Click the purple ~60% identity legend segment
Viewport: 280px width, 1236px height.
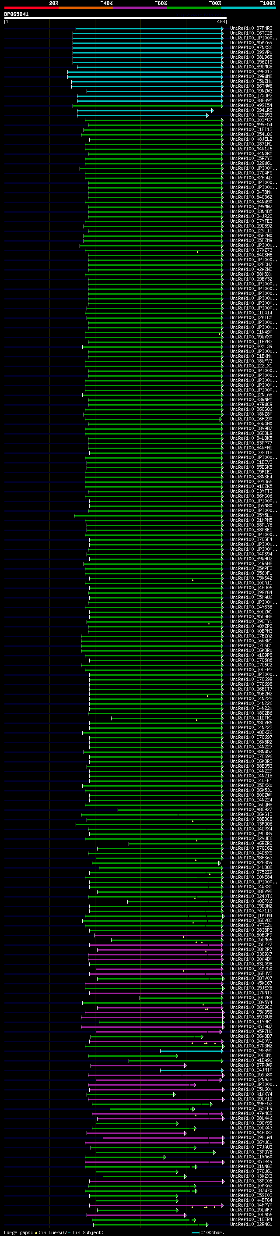140,8
